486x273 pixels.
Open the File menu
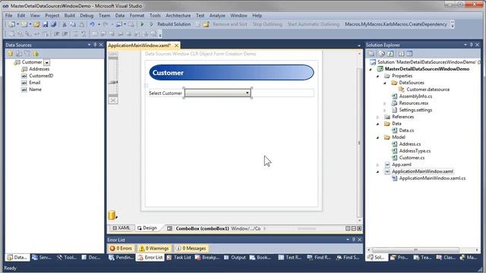tap(8, 15)
